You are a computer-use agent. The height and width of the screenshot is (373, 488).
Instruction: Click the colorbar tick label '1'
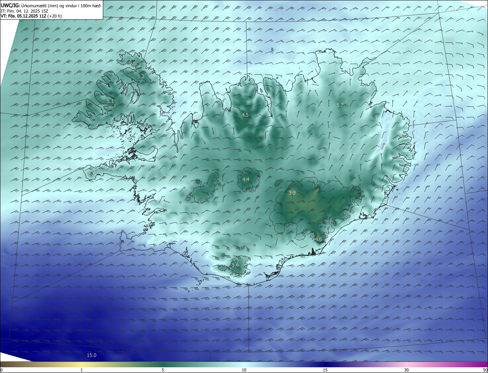pyautogui.click(x=82, y=370)
